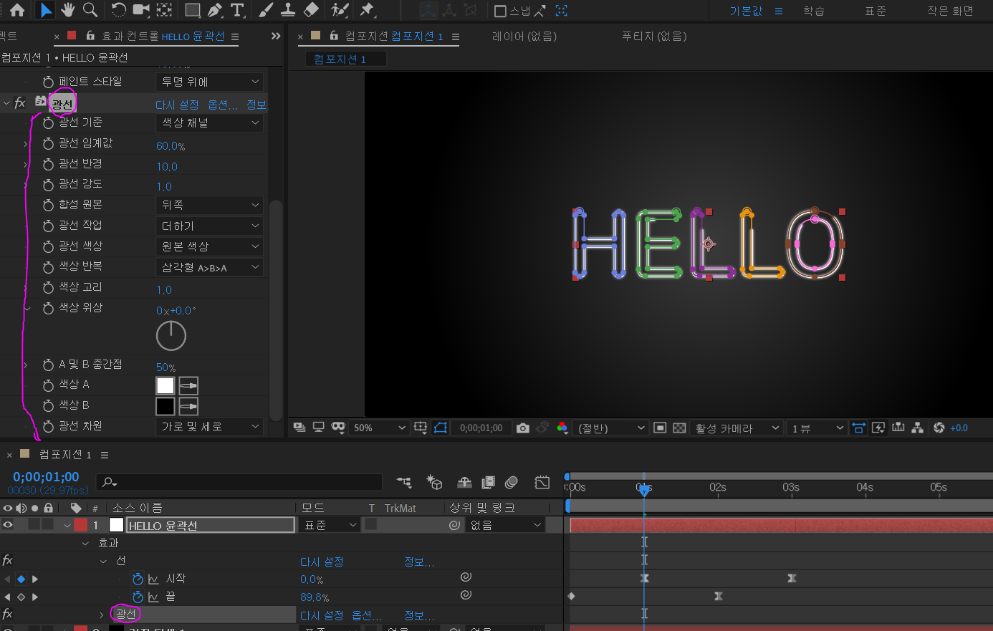Open the show channel RGB color icon

pyautogui.click(x=562, y=428)
